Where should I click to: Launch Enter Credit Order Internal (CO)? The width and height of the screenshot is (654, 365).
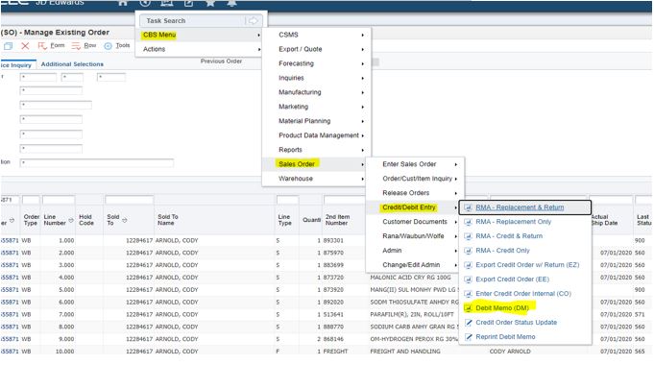[523, 294]
